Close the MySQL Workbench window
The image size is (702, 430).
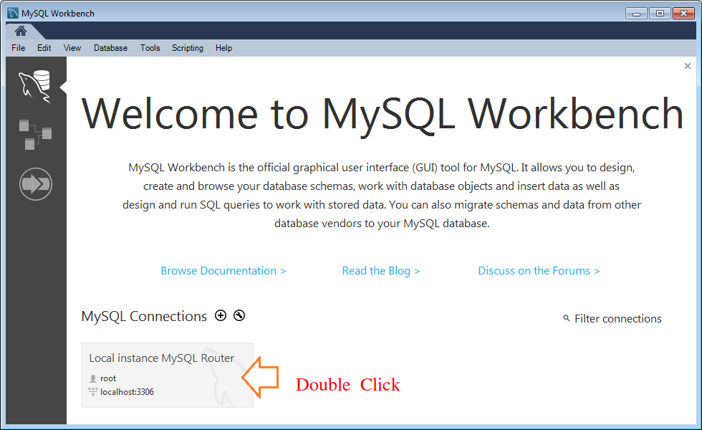[683, 14]
